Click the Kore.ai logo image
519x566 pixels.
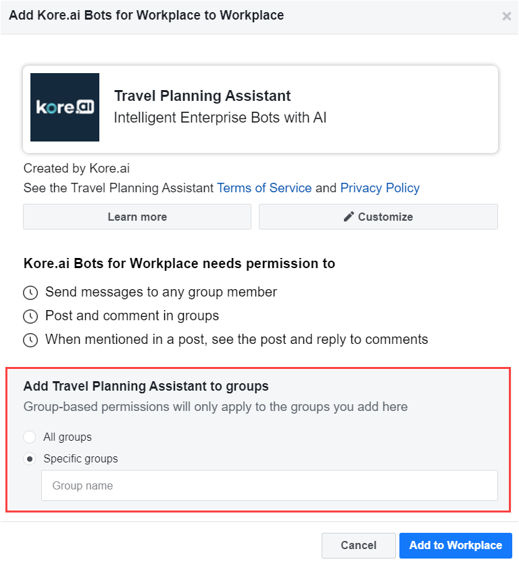point(64,107)
